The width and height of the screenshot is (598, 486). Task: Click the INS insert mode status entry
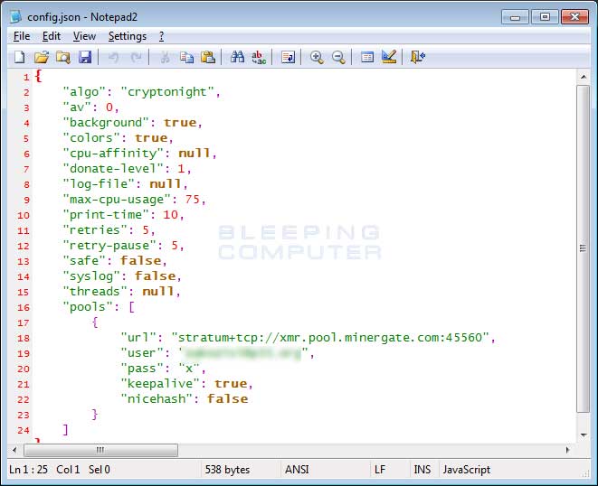coord(422,470)
